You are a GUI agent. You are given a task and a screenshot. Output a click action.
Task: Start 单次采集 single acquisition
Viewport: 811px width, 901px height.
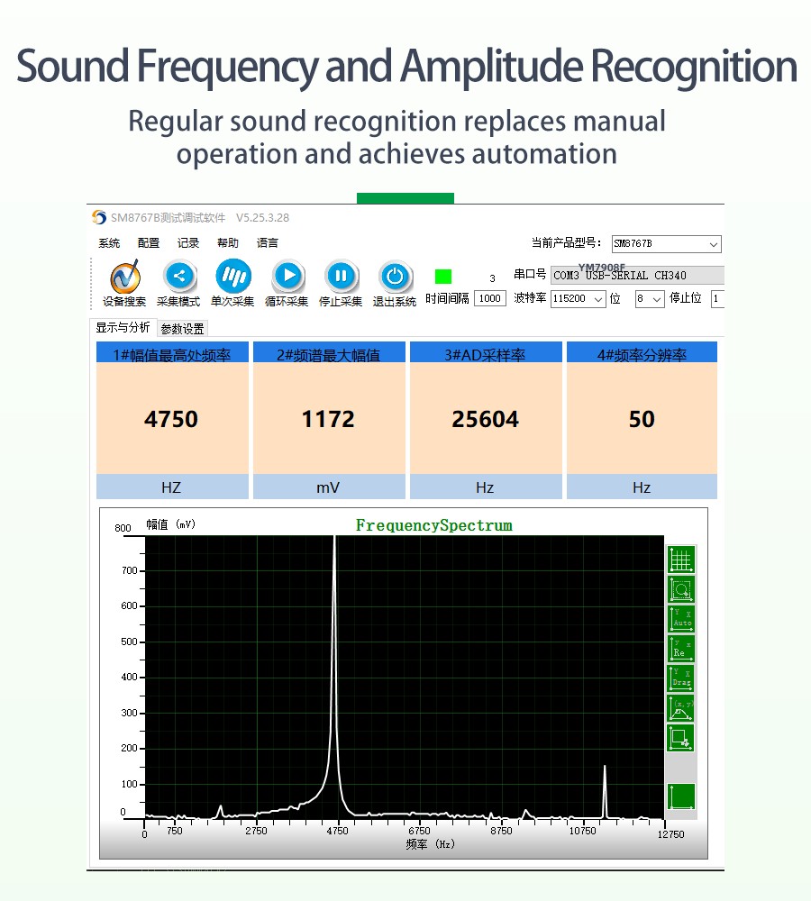point(232,278)
